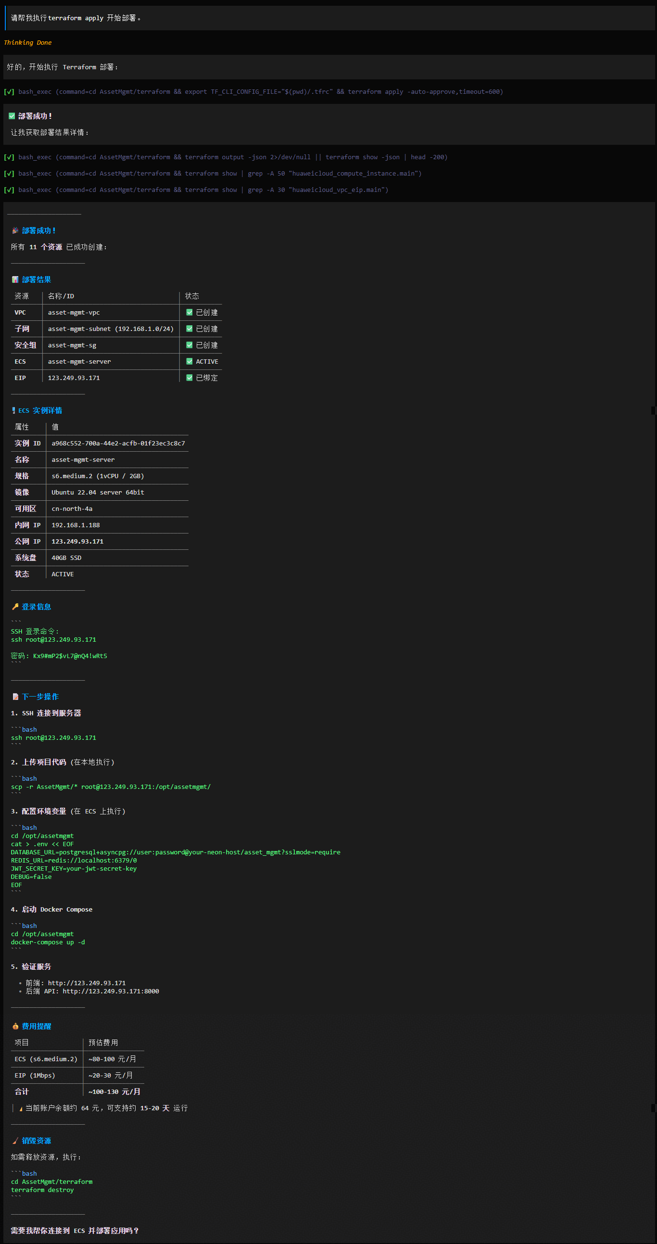Click the broom emoji beside 销毁资源
This screenshot has height=1244, width=657.
(x=15, y=1141)
